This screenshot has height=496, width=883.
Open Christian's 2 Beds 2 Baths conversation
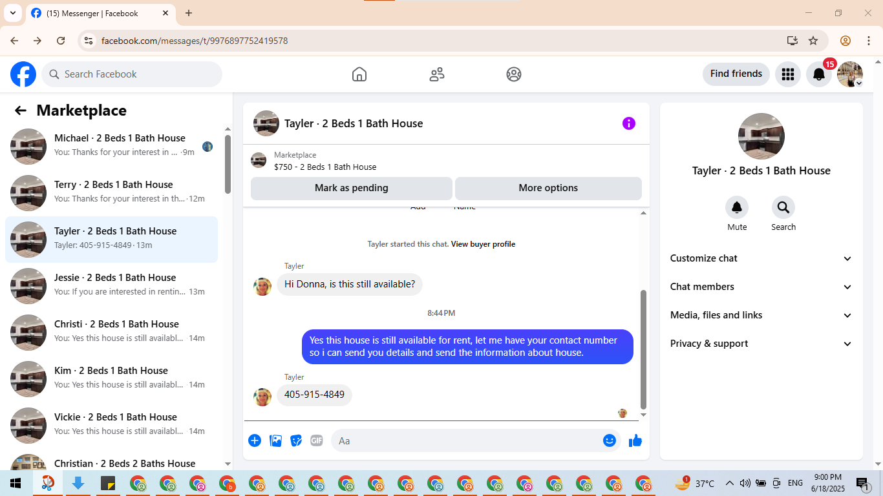coord(111,461)
